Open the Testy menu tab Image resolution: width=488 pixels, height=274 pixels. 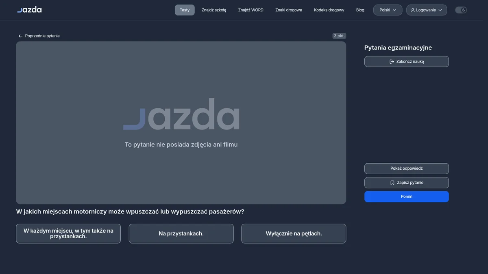point(185,10)
